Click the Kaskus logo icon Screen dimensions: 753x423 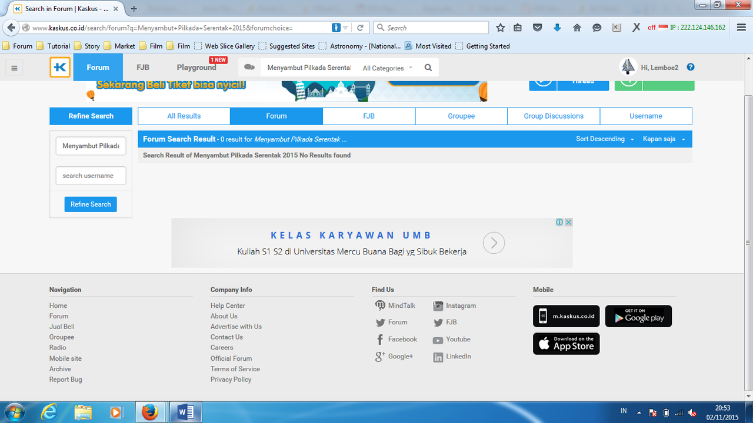[60, 68]
